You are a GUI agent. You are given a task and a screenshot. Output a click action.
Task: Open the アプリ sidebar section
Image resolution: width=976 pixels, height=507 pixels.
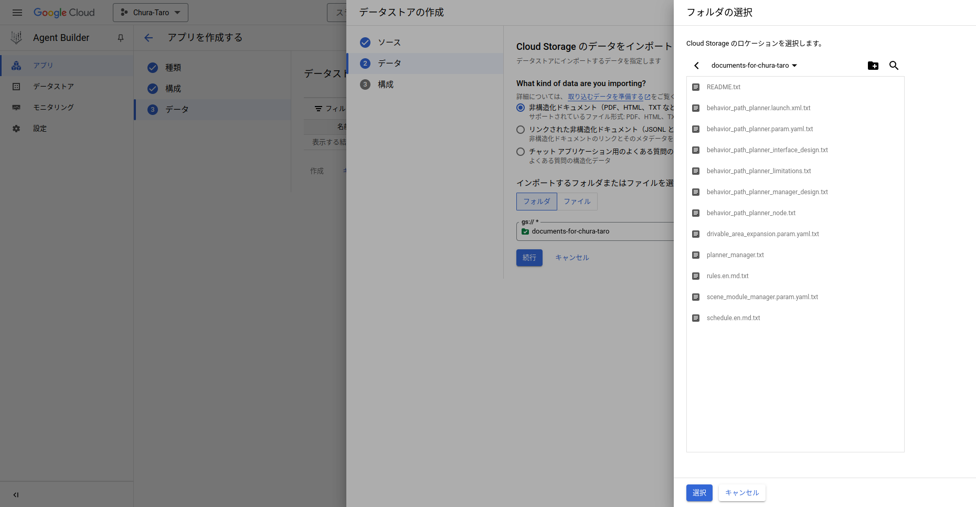click(x=67, y=66)
